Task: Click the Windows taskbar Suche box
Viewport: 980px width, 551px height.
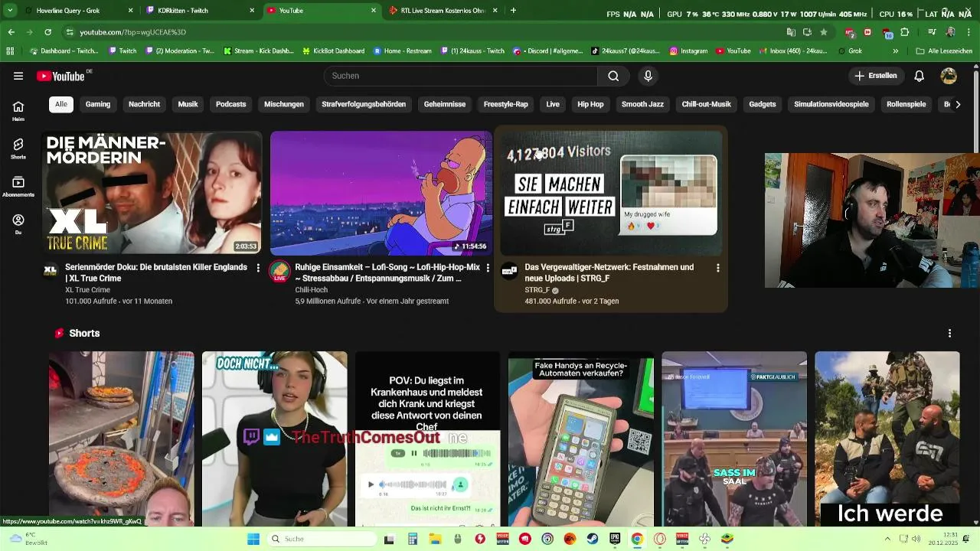Action: coord(322,539)
